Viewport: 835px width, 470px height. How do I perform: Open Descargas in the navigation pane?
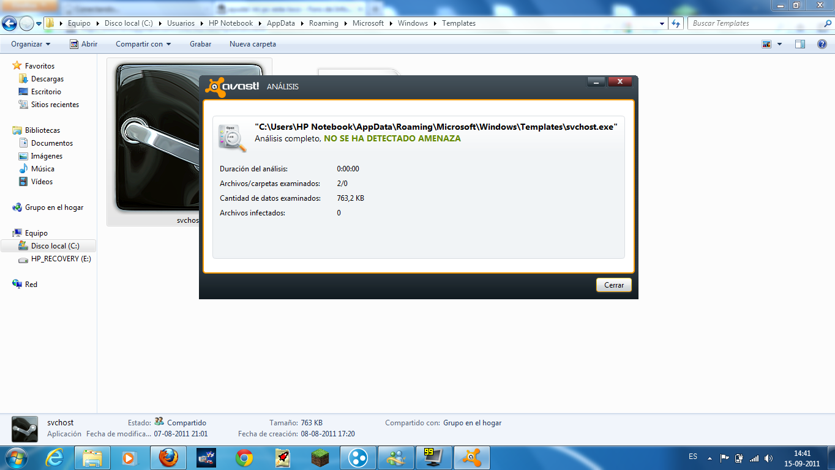click(x=47, y=79)
